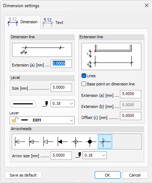Select the filled solid arrowhead style
Screen dimensions: 152x183
(x=63, y=142)
